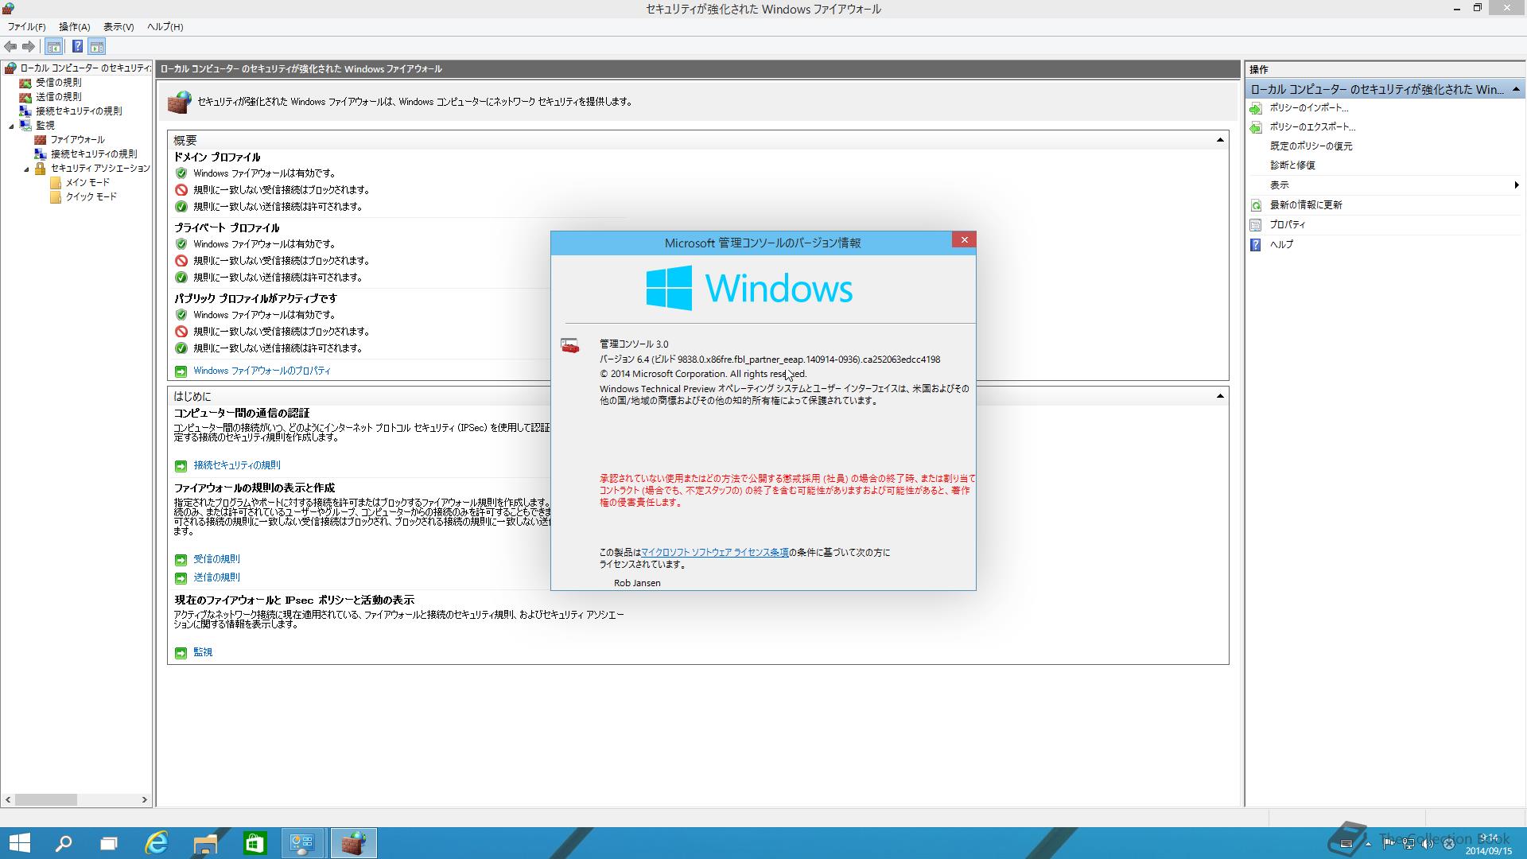Open the 表示(V) menu
The width and height of the screenshot is (1527, 859).
[119, 27]
